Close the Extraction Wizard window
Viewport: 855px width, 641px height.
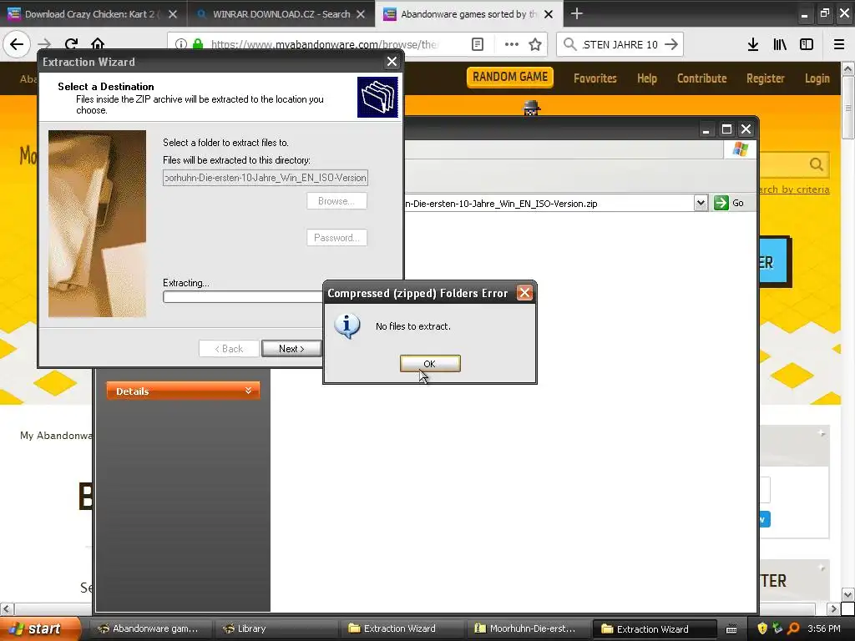click(392, 62)
